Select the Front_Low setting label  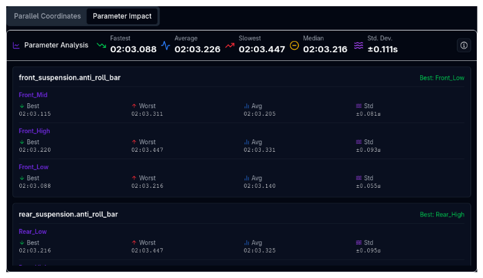point(34,167)
